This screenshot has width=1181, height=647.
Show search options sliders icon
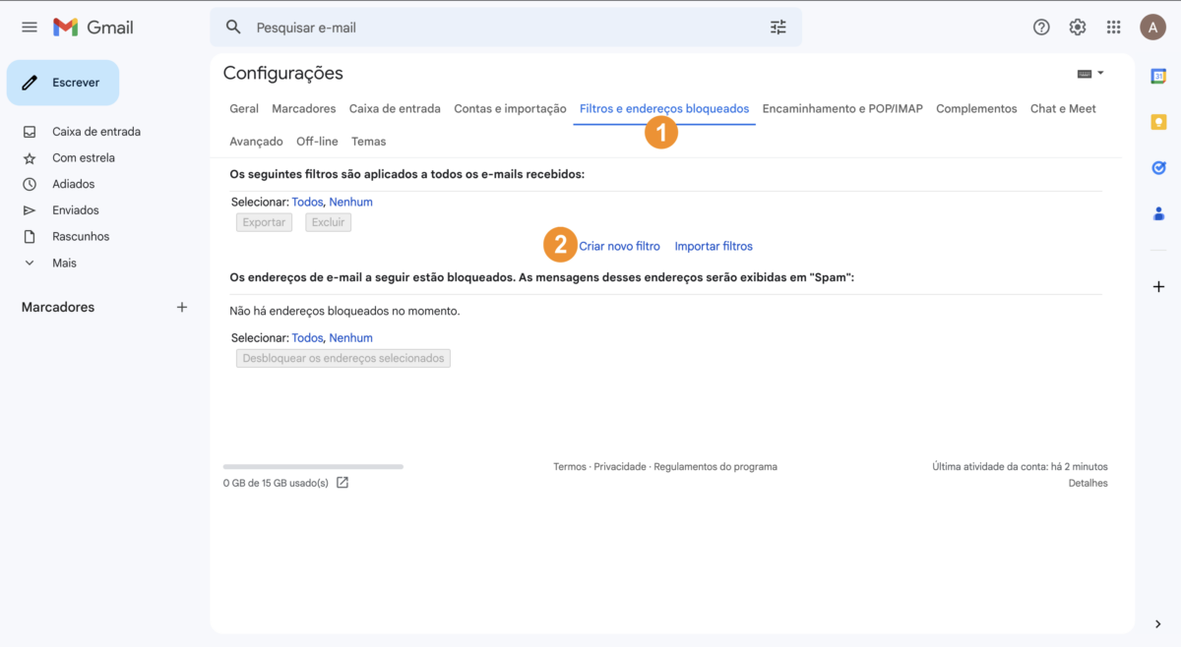point(778,28)
